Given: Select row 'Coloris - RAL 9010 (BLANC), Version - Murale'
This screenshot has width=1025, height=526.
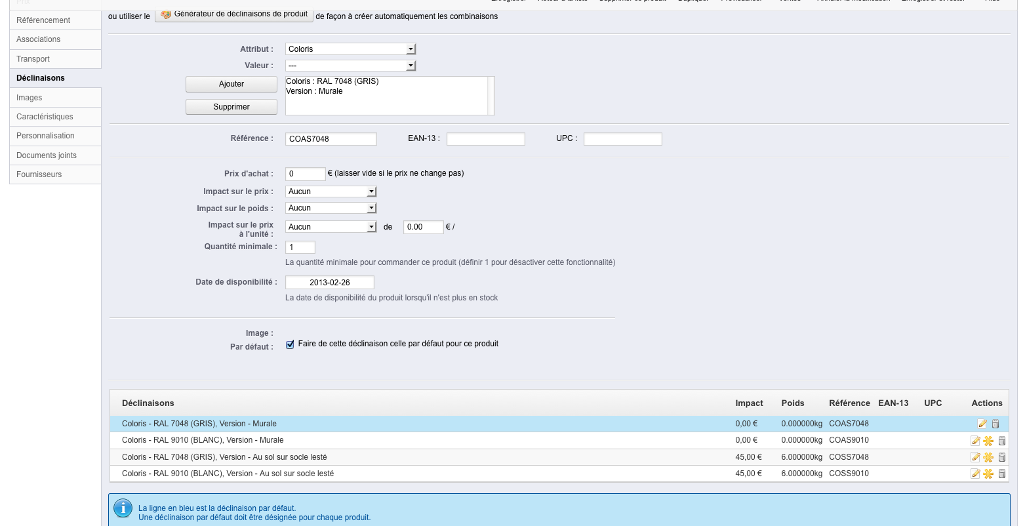Looking at the screenshot, I should click(559, 440).
